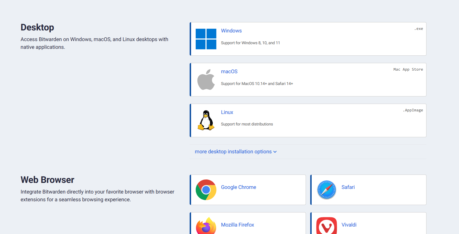
Task: Open the Mozilla Firefox extension link
Action: [x=237, y=225]
